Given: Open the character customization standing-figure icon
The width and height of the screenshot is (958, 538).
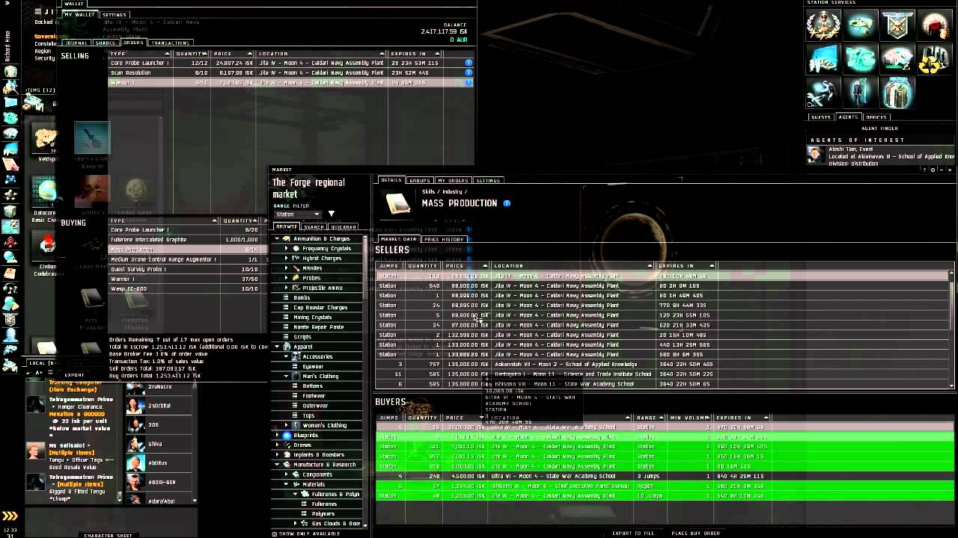Looking at the screenshot, I should pos(861,93).
